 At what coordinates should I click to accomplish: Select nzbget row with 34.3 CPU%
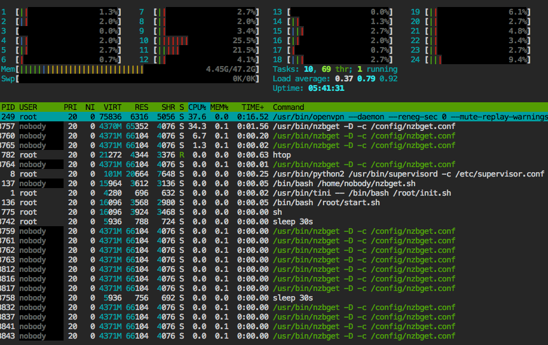(274, 126)
